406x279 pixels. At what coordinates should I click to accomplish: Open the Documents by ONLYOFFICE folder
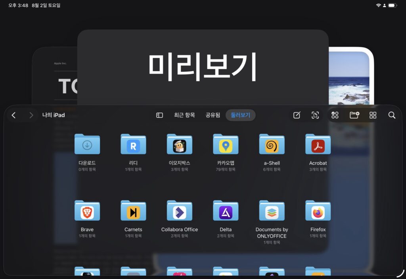click(272, 211)
